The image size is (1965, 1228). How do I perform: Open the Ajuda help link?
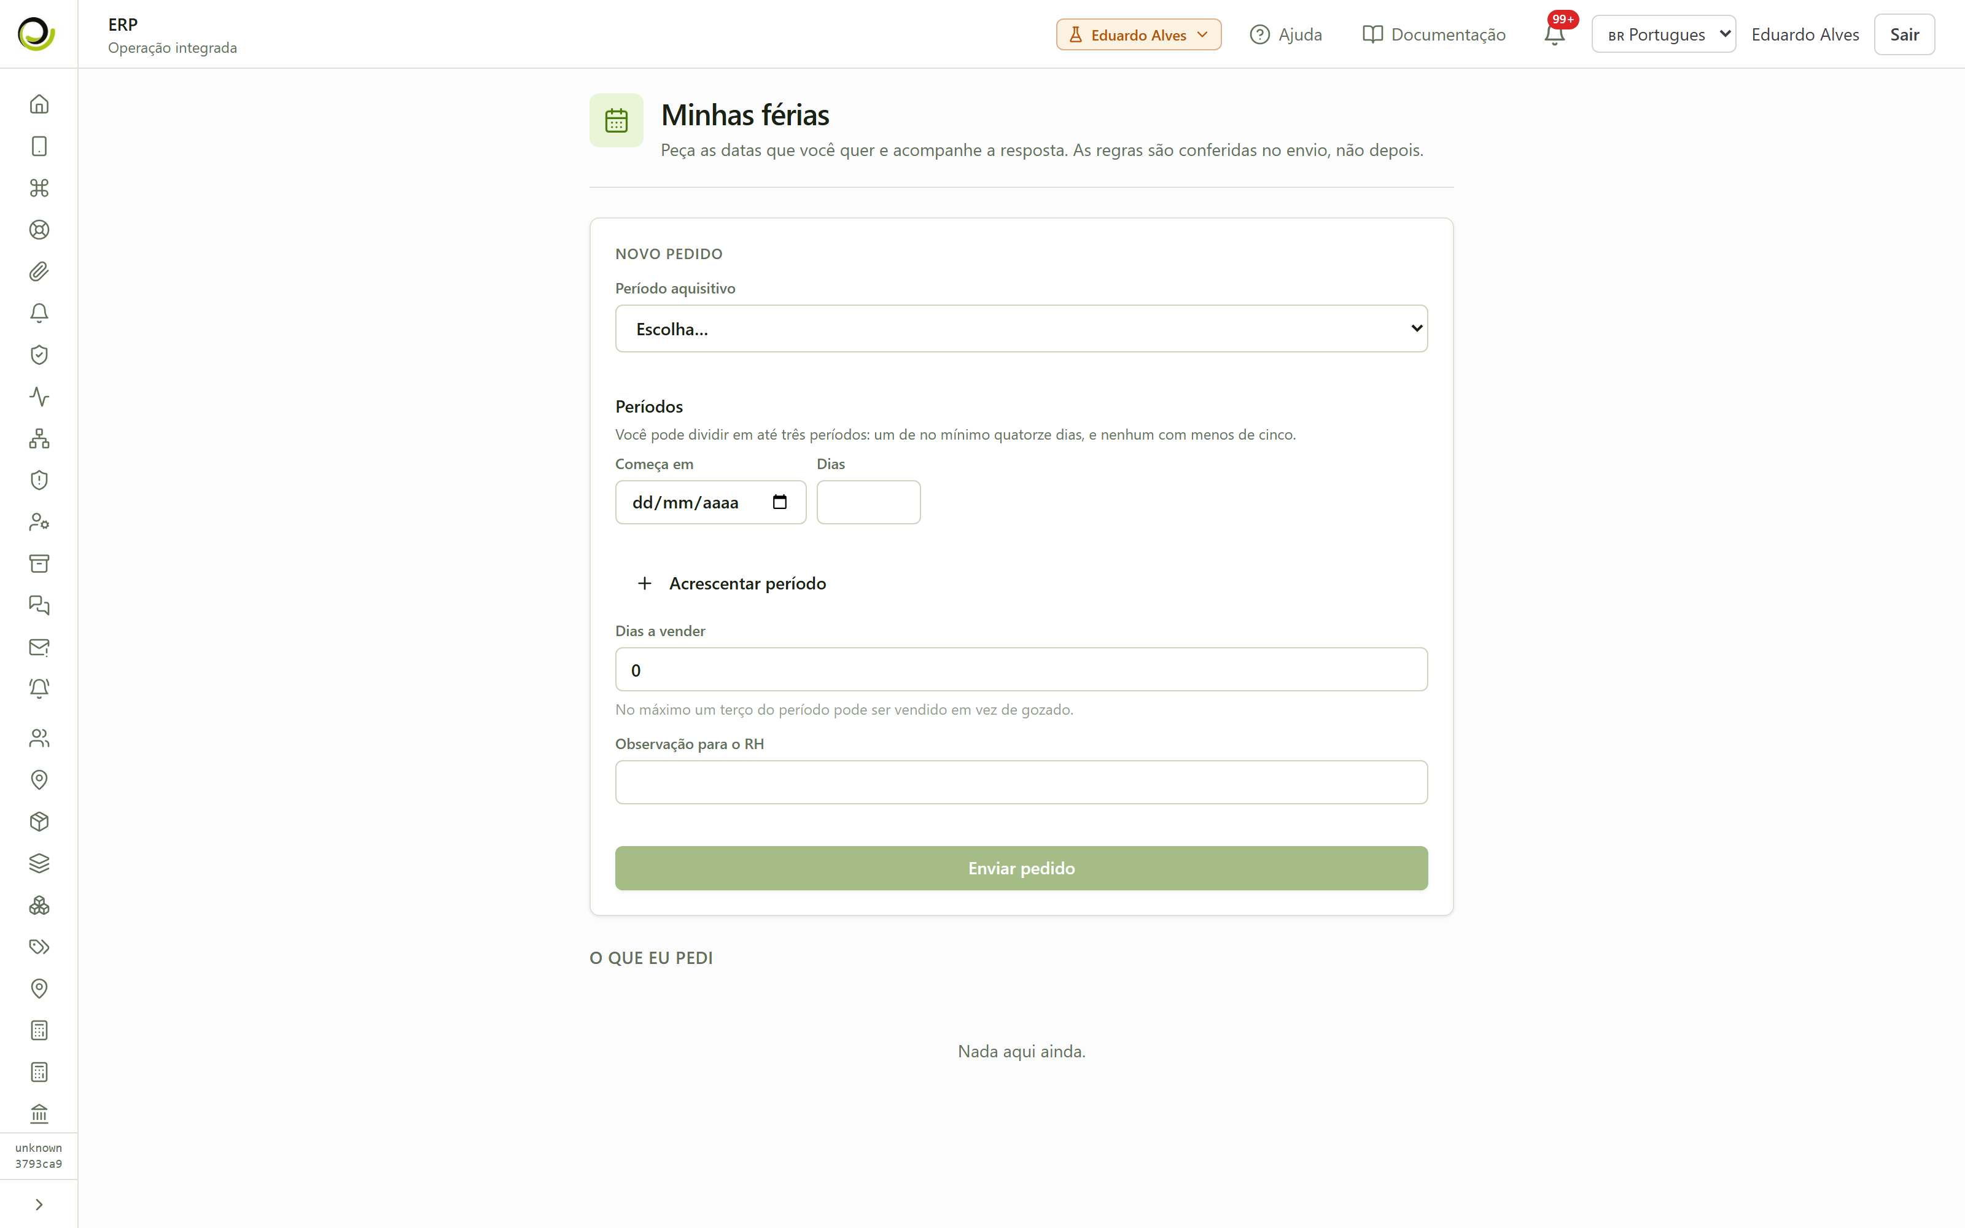pos(1285,34)
